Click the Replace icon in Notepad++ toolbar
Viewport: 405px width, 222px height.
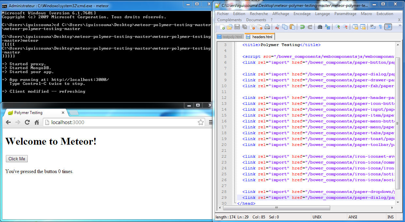[x=328, y=27]
